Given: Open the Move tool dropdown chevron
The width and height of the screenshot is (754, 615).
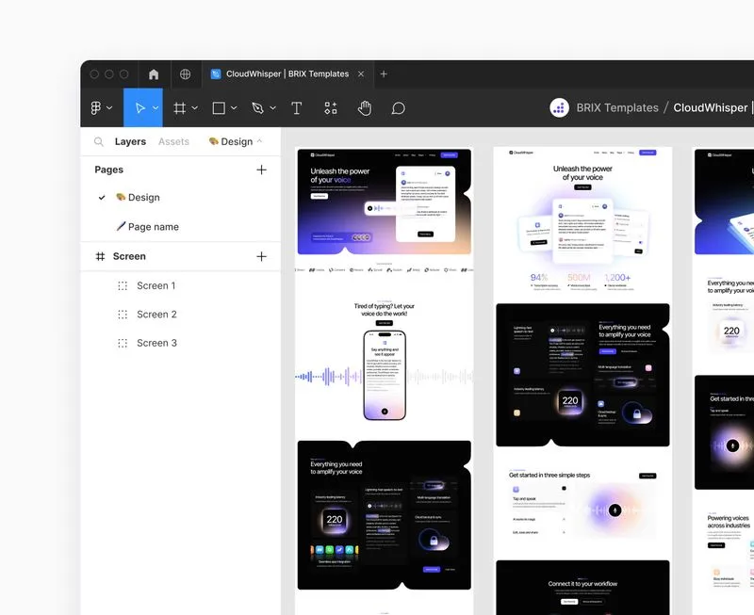Looking at the screenshot, I should pyautogui.click(x=154, y=107).
